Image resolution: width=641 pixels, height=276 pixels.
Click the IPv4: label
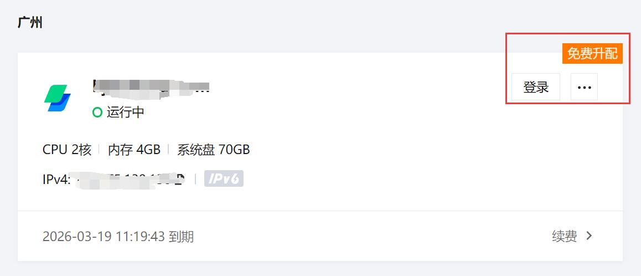pos(57,179)
